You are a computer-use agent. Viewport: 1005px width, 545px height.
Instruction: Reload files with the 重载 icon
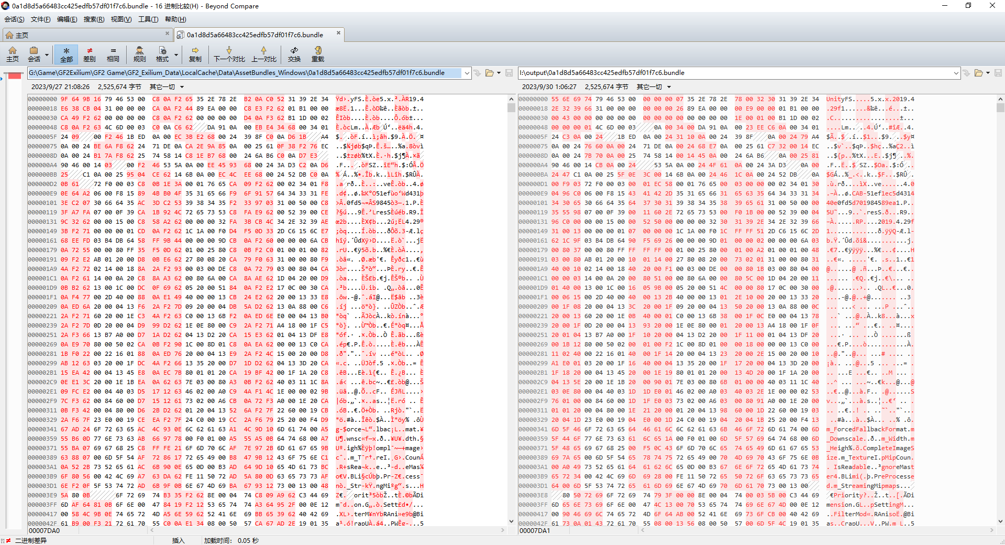317,54
